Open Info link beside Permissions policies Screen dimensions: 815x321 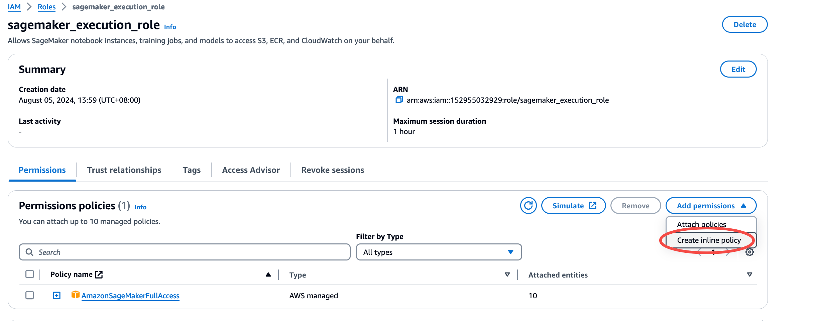pyautogui.click(x=140, y=207)
